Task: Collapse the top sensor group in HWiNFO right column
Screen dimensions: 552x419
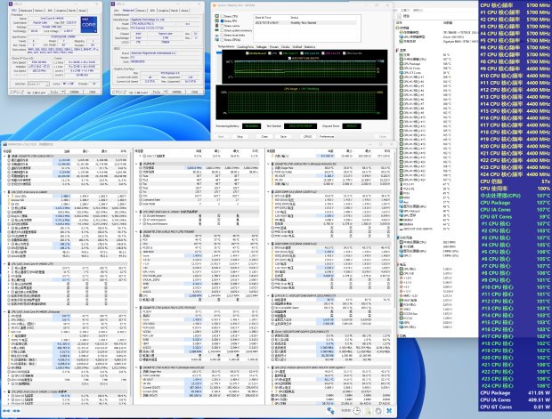Action: [x=268, y=164]
